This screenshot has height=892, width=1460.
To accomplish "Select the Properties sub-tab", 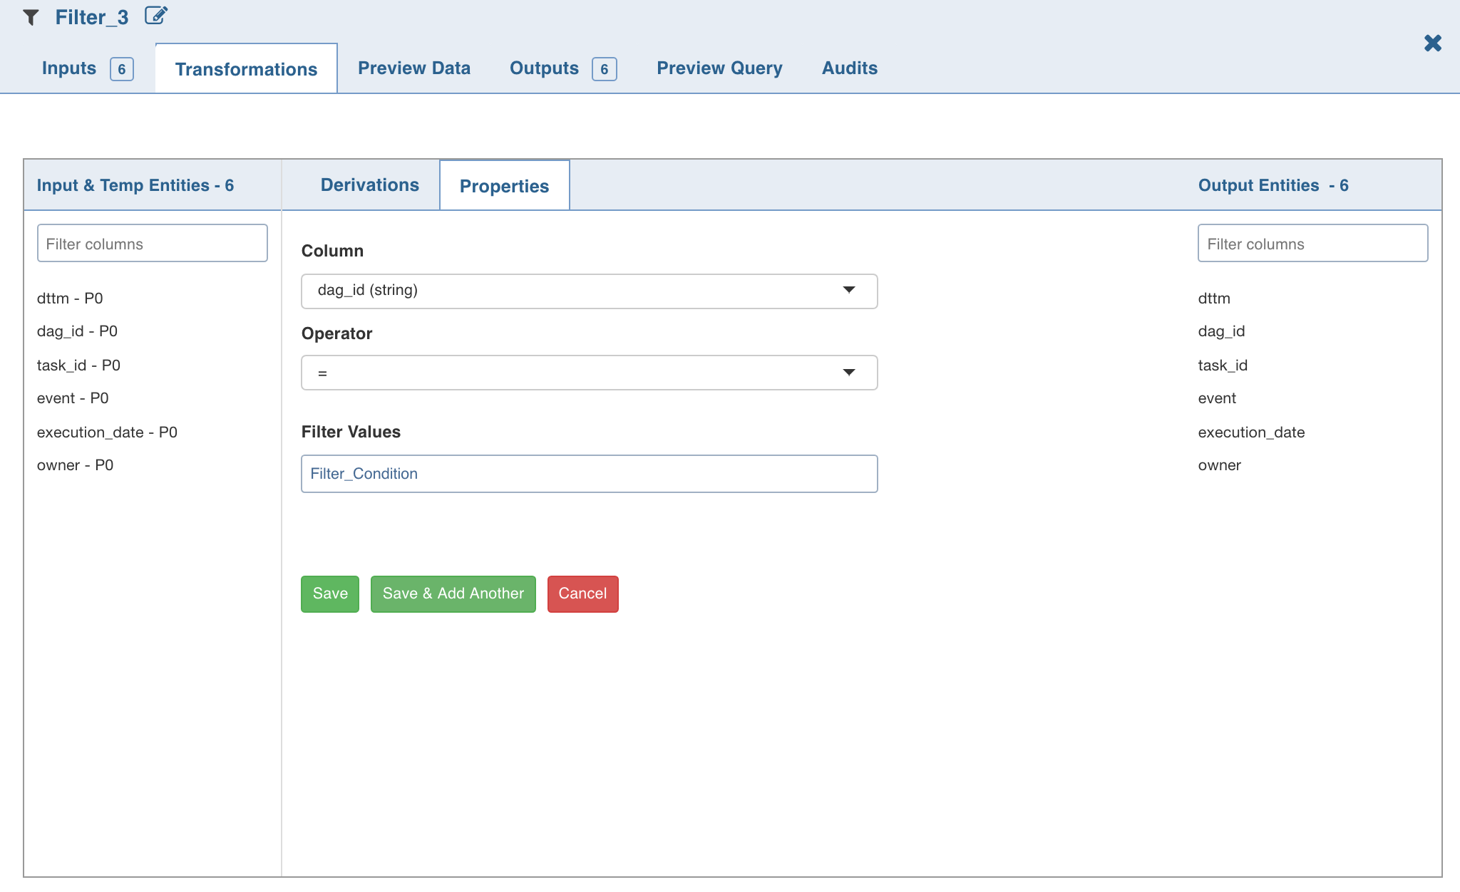I will pos(505,186).
